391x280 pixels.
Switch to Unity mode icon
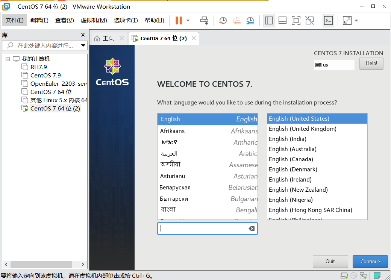(x=309, y=20)
